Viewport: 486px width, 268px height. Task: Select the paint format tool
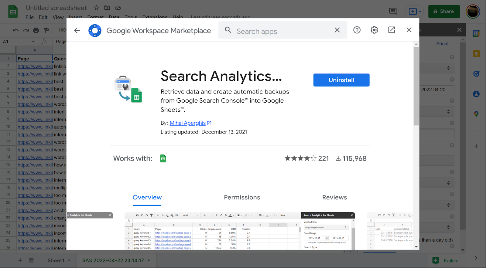(46, 30)
